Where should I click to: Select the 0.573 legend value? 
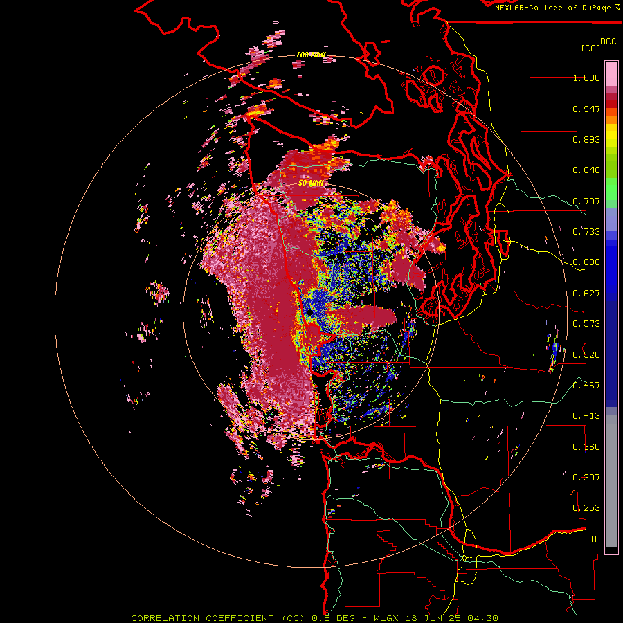coord(586,324)
